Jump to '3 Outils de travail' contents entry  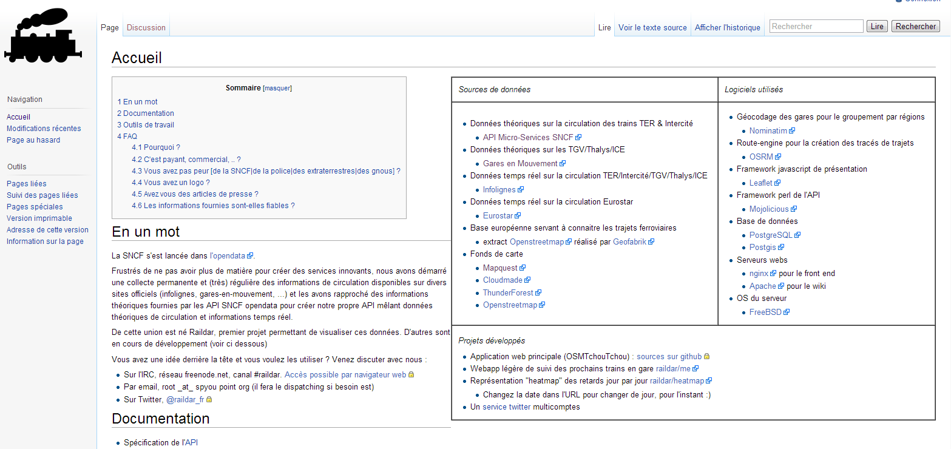click(146, 125)
